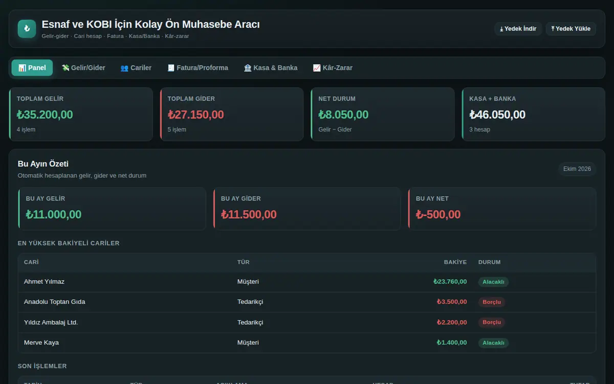Click the Toplam Gider amount ₺27.150,00
Image resolution: width=614 pixels, height=384 pixels.
coord(196,115)
